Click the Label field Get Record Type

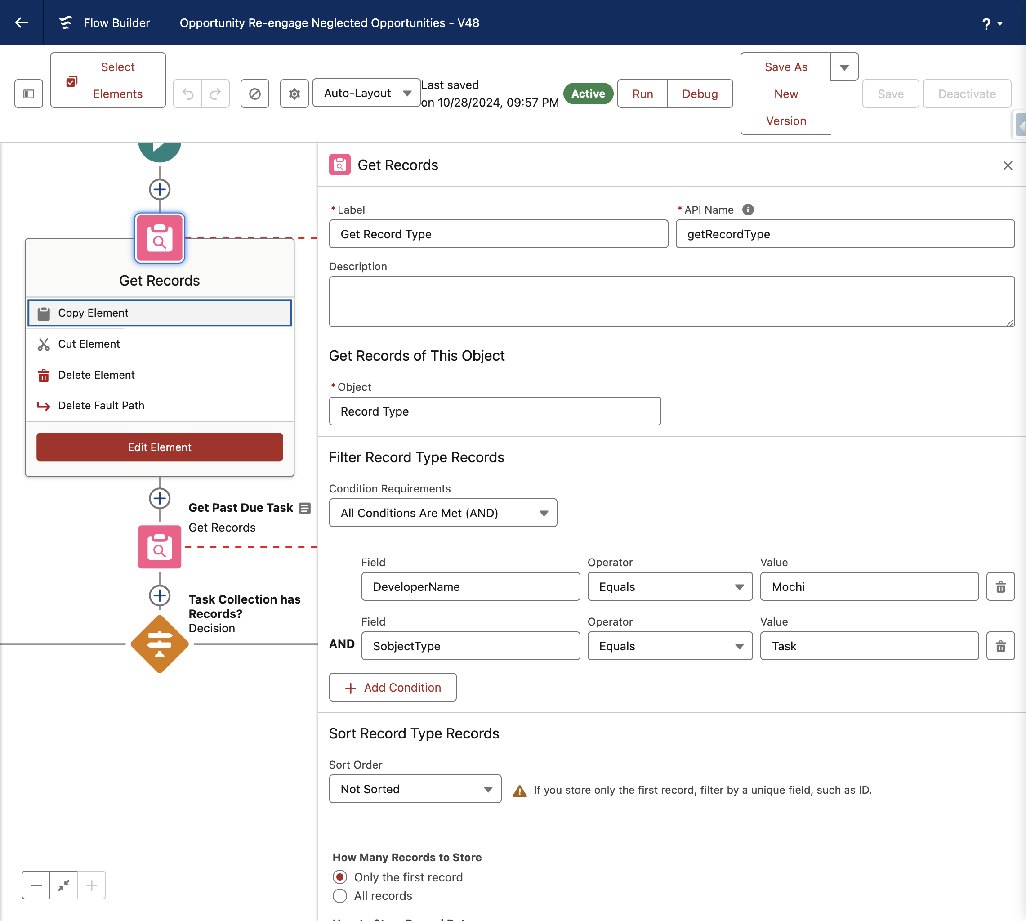(x=498, y=234)
